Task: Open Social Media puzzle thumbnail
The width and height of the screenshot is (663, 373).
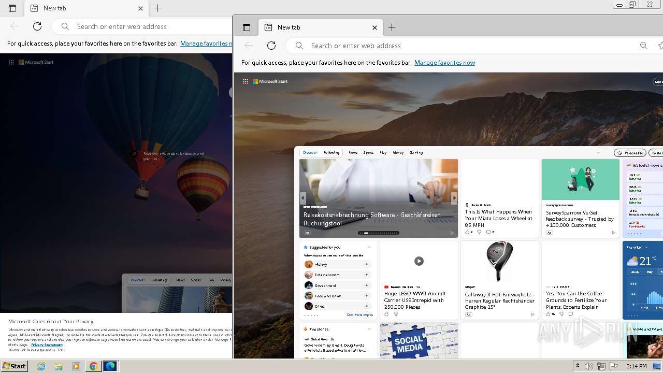Action: 419,340
